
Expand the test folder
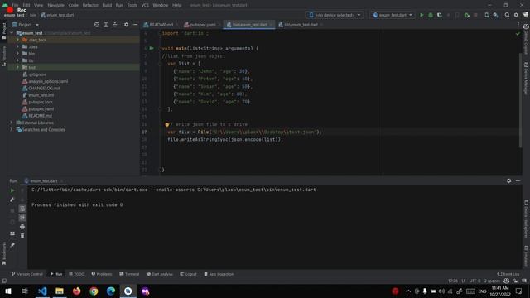click(x=17, y=67)
